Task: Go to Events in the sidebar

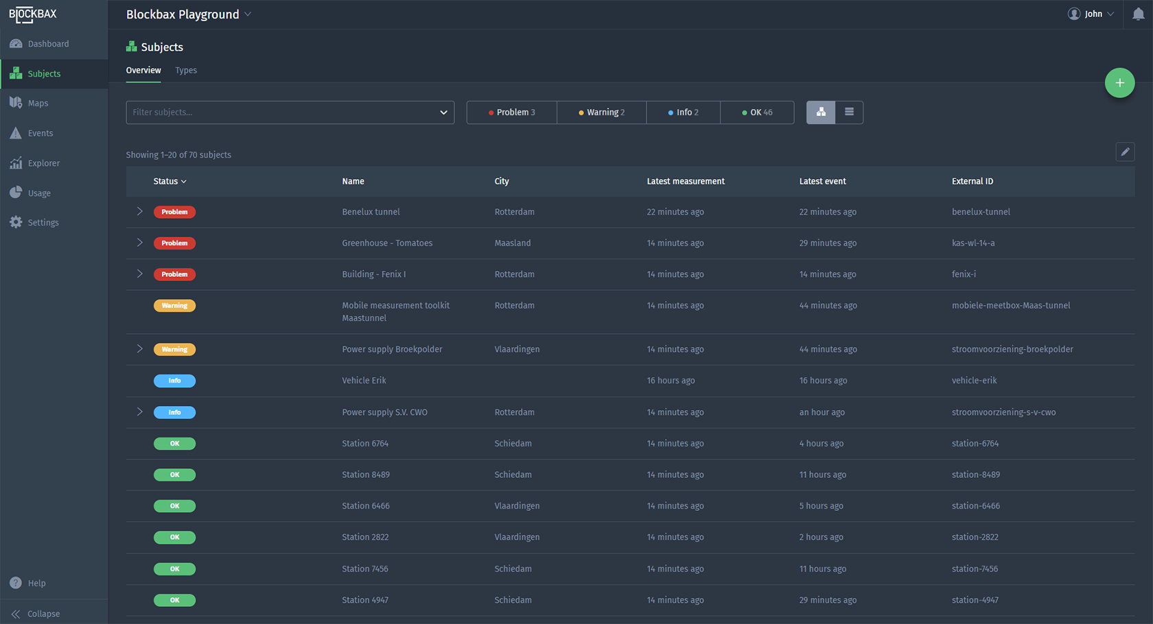Action: (x=40, y=133)
